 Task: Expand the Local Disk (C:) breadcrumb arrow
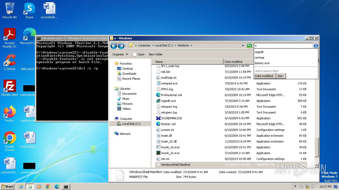pos(175,45)
